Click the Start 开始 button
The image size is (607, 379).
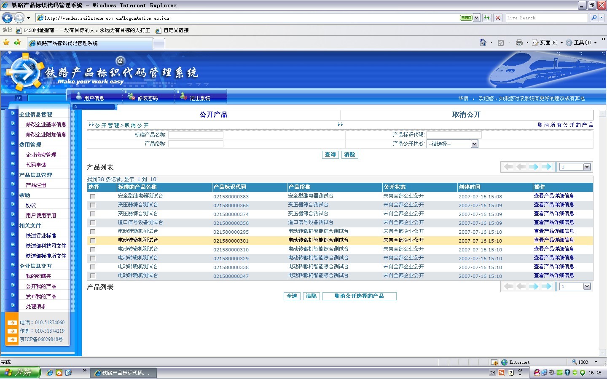(20, 373)
